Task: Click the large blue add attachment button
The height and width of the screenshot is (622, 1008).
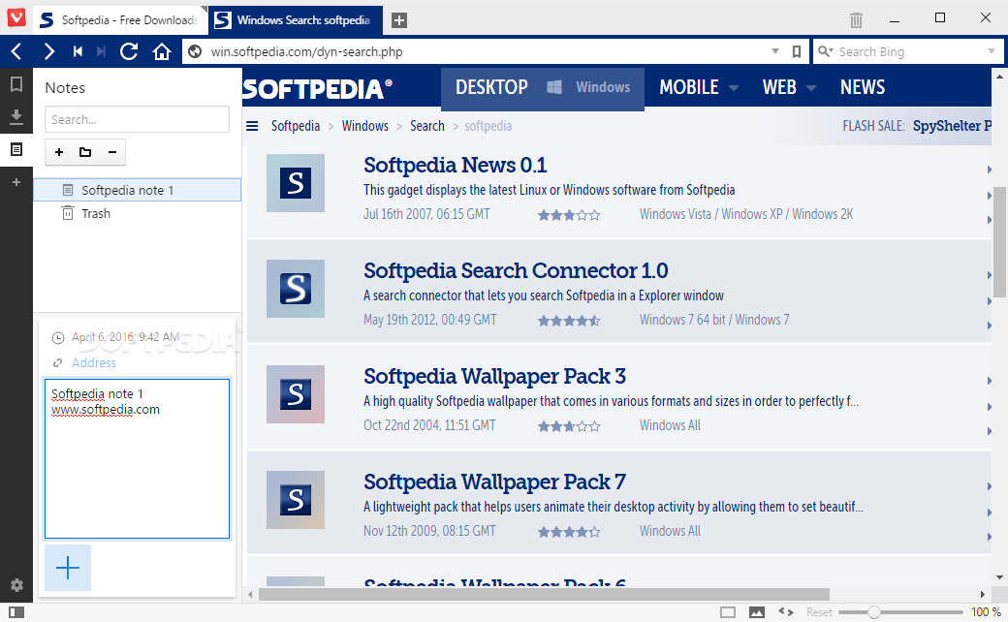Action: (x=68, y=568)
